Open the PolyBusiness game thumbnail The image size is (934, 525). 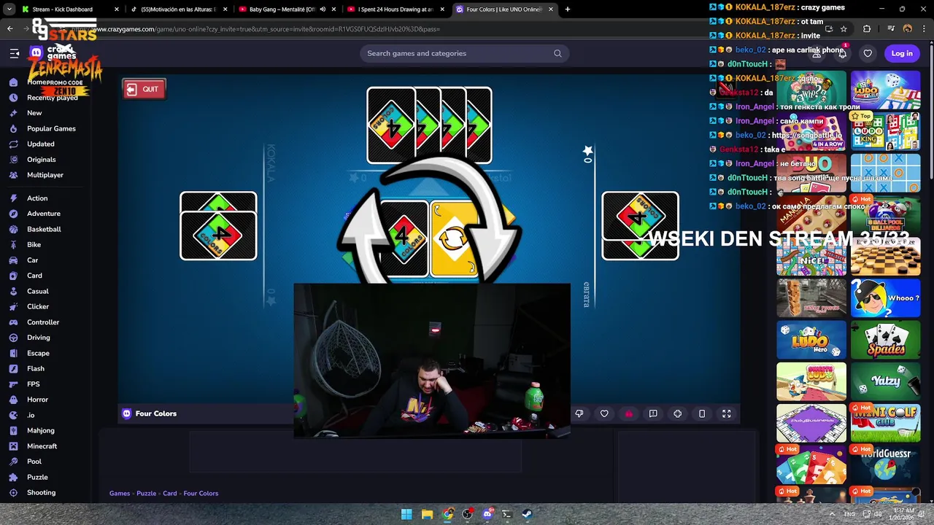(811, 423)
